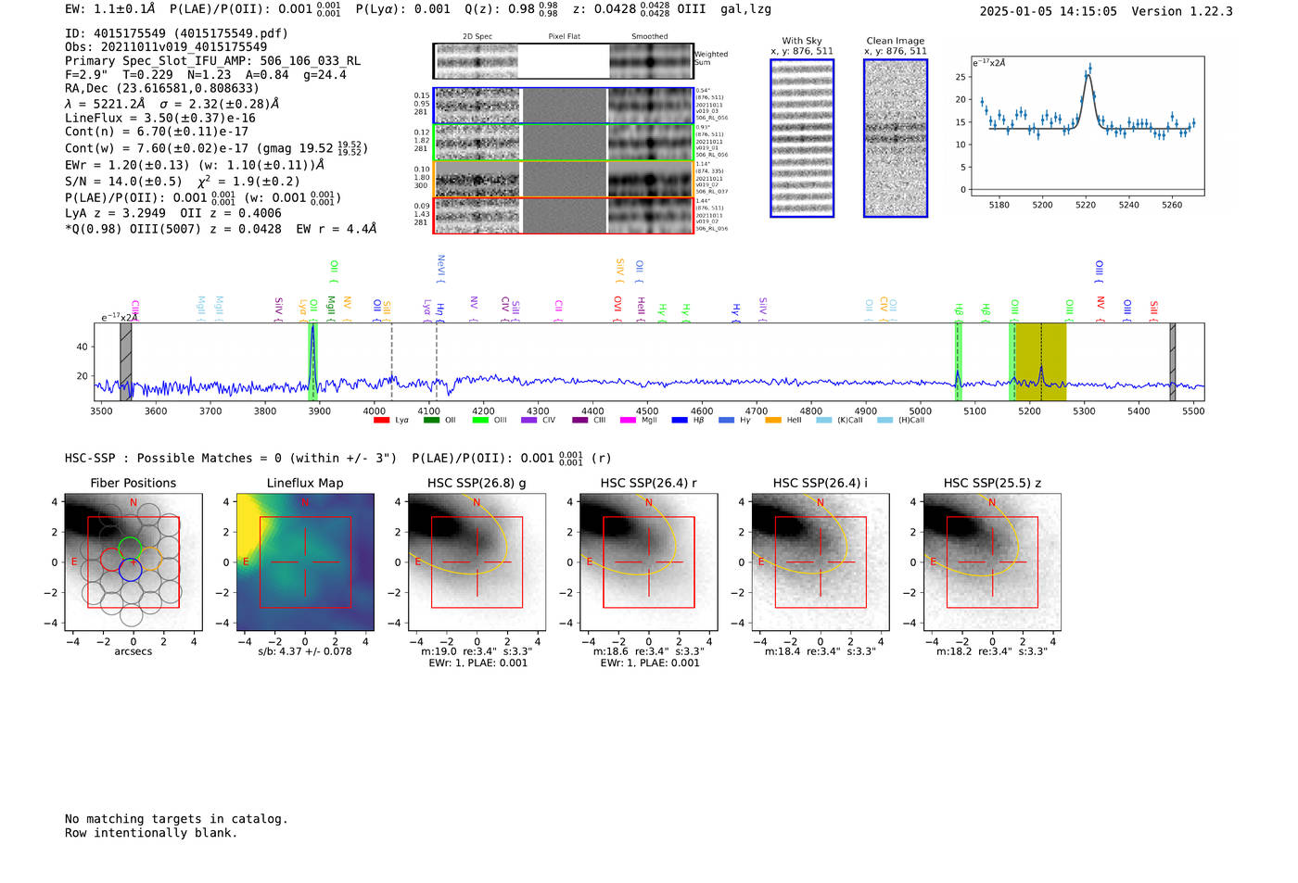Image resolution: width=1298 pixels, height=883 pixels.
Task: Click the orange fiber circle in Fiber Positions
Action: click(x=151, y=559)
